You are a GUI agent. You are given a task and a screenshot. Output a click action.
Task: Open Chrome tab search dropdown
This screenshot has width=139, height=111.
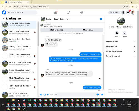[x=2, y=2]
